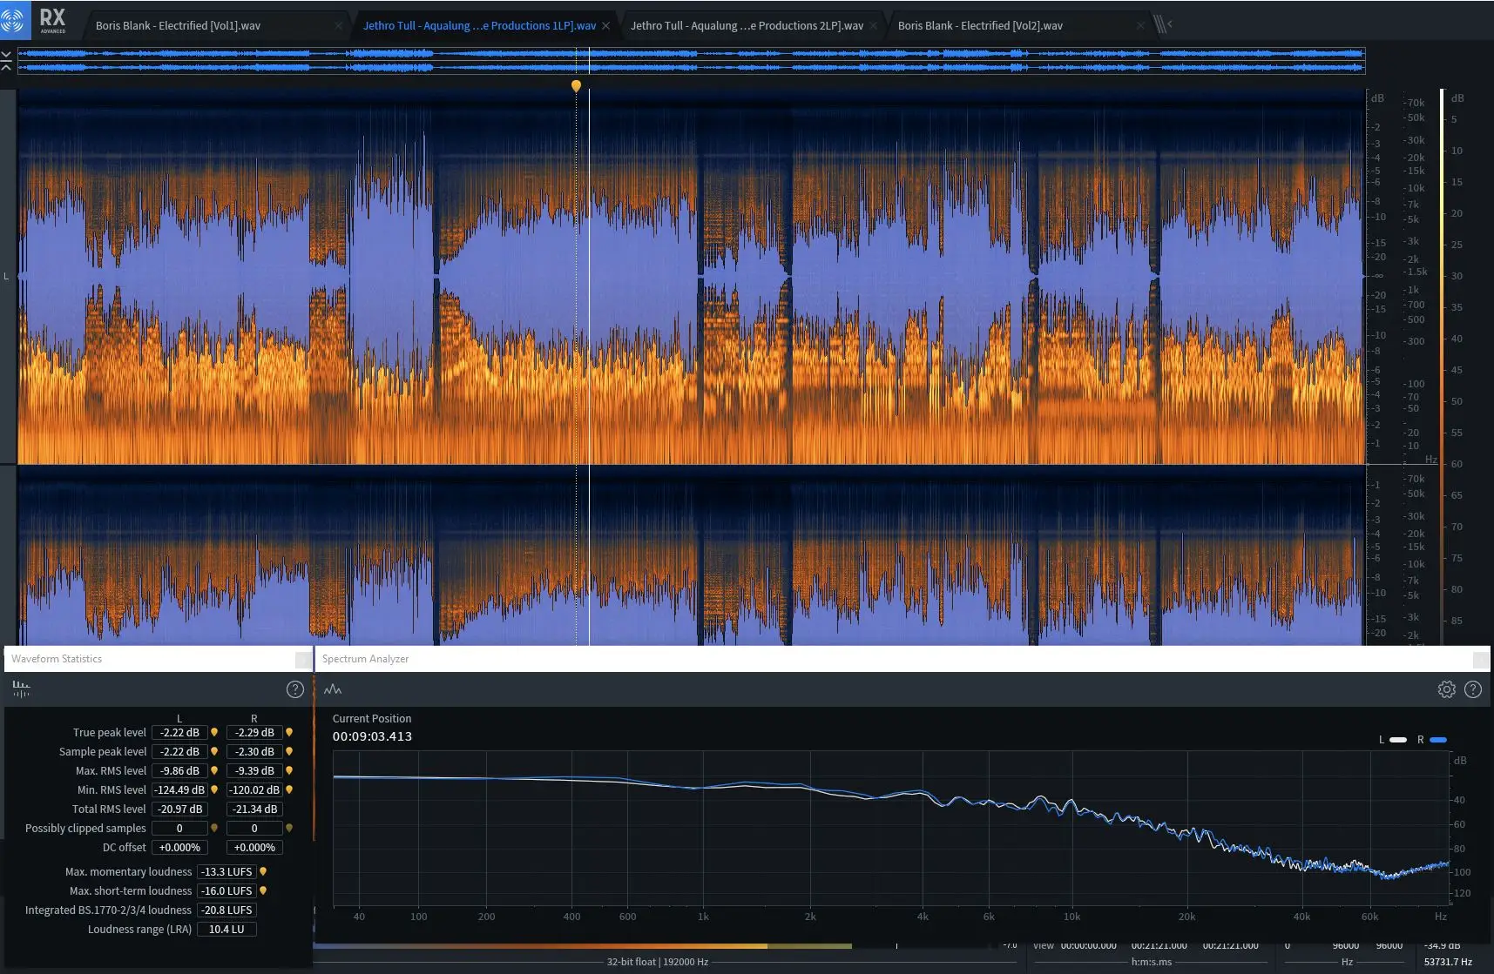Click right clipped samples locator marker
The height and width of the screenshot is (974, 1494).
click(289, 828)
